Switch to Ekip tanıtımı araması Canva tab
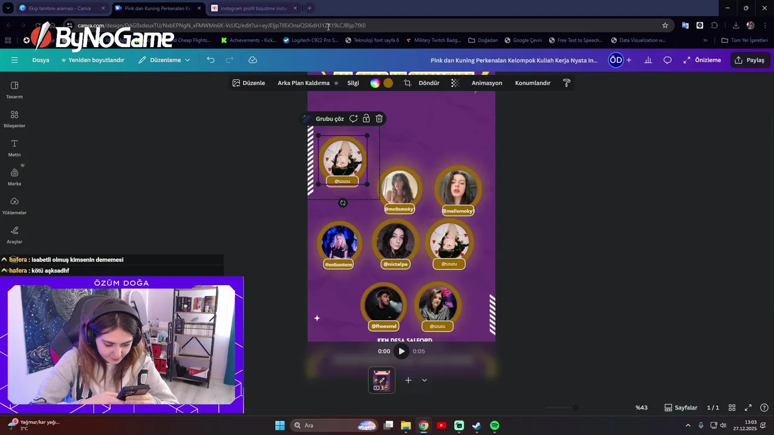Screen dimensions: 774x435 [62, 8]
